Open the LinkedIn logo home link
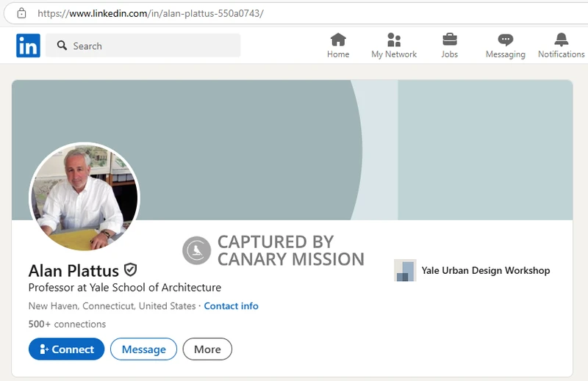This screenshot has height=381, width=588. pos(28,46)
